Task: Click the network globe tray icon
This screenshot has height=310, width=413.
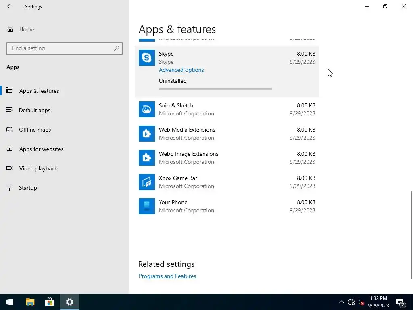Action: [x=351, y=302]
